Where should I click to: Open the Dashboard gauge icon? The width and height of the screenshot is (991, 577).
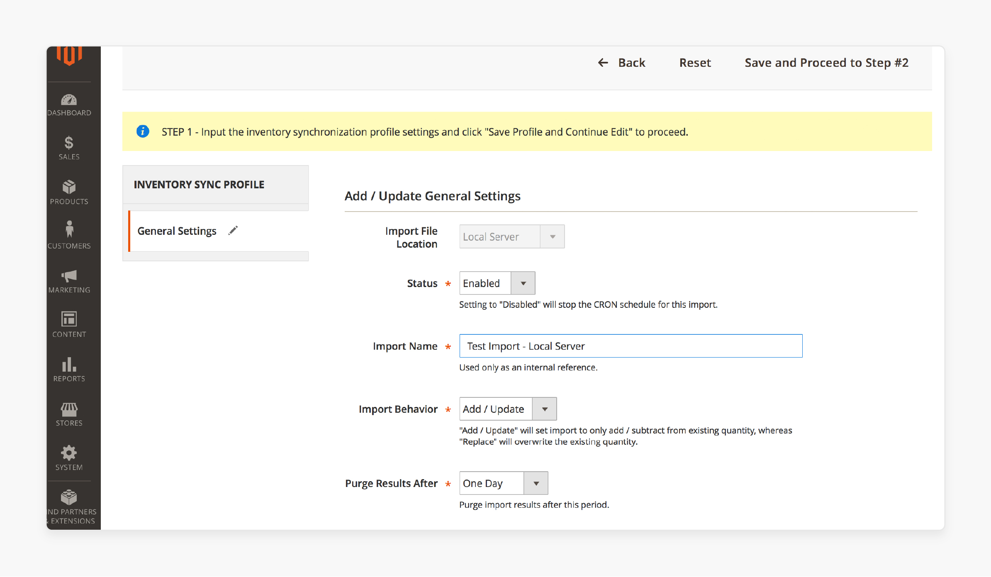click(x=69, y=100)
